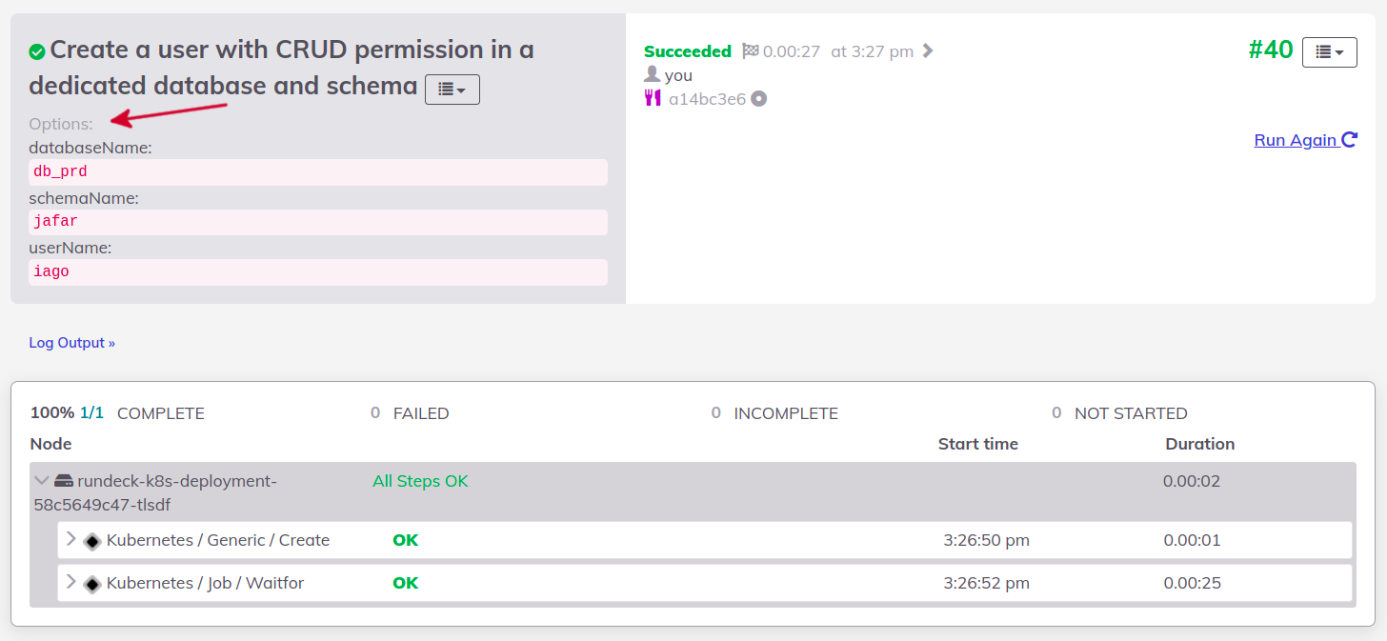Click the Run Again link
Viewport: 1387px width, 641px height.
pos(1305,140)
